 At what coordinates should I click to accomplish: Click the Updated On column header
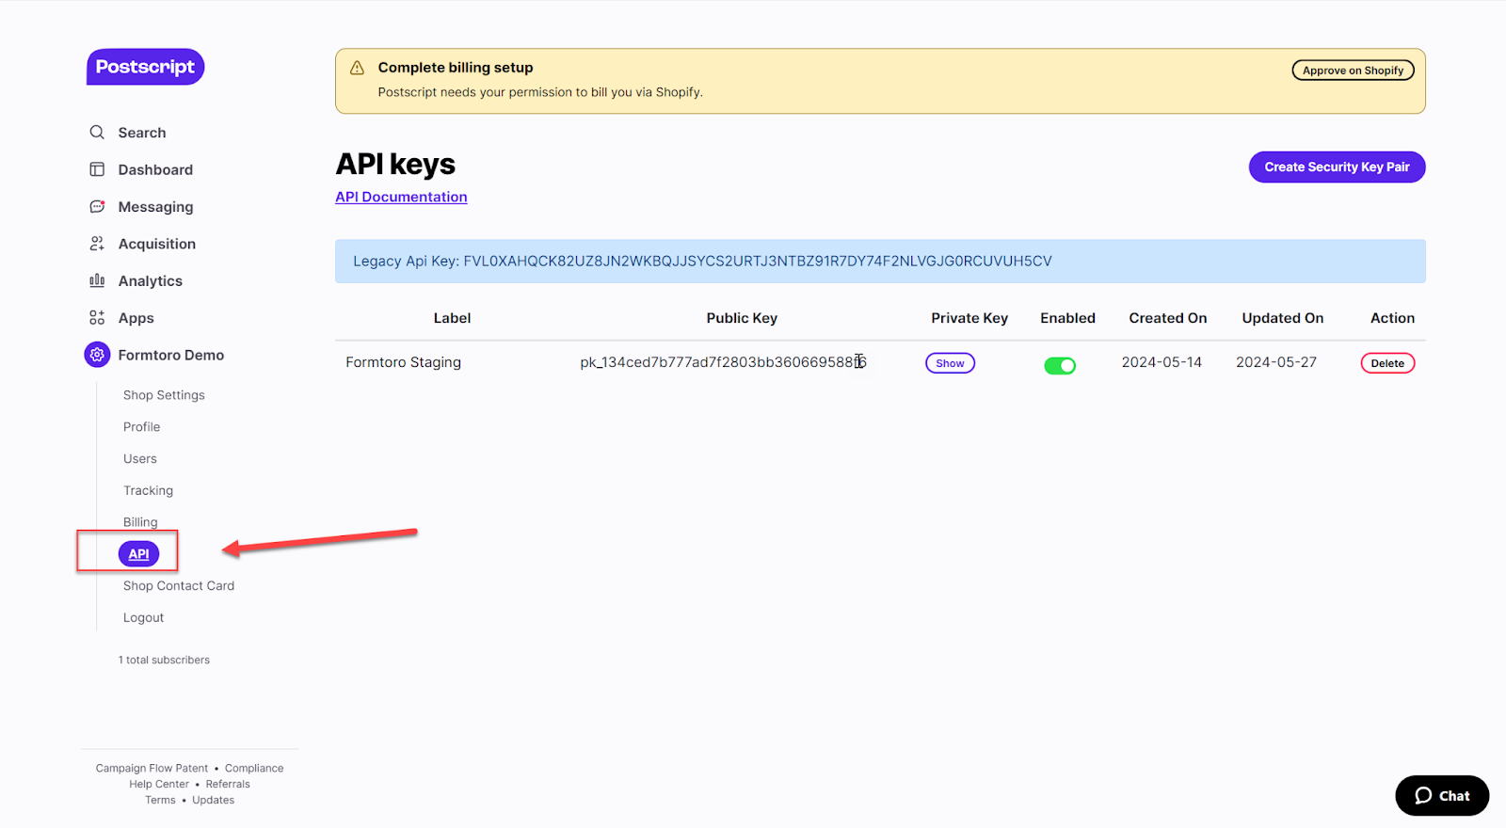click(1283, 318)
